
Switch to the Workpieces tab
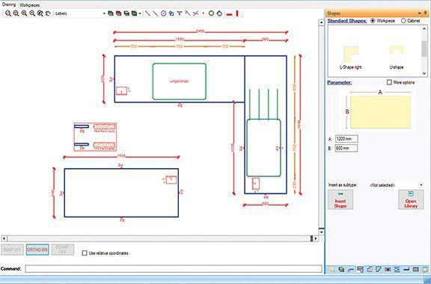click(30, 5)
